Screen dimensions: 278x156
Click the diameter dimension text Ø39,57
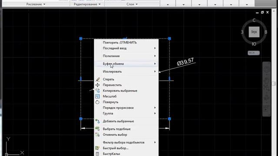[x=185, y=62]
